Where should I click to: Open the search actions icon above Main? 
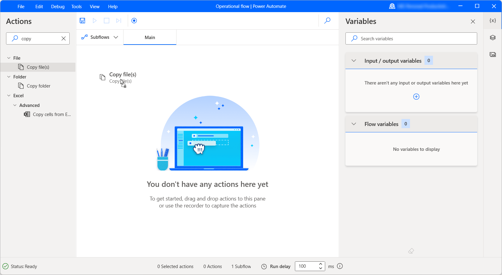[327, 21]
